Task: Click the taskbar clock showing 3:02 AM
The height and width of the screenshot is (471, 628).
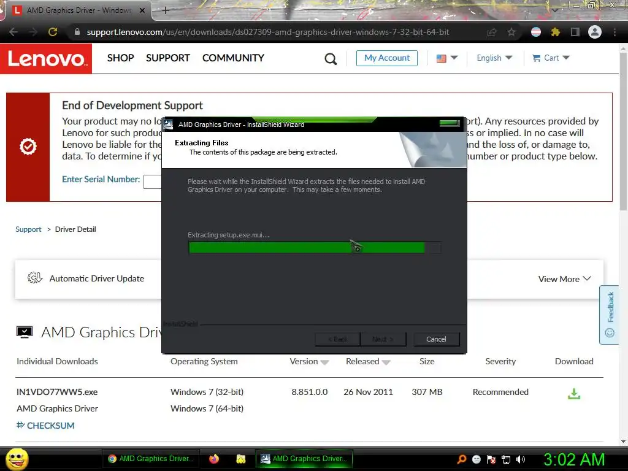Action: point(574,459)
